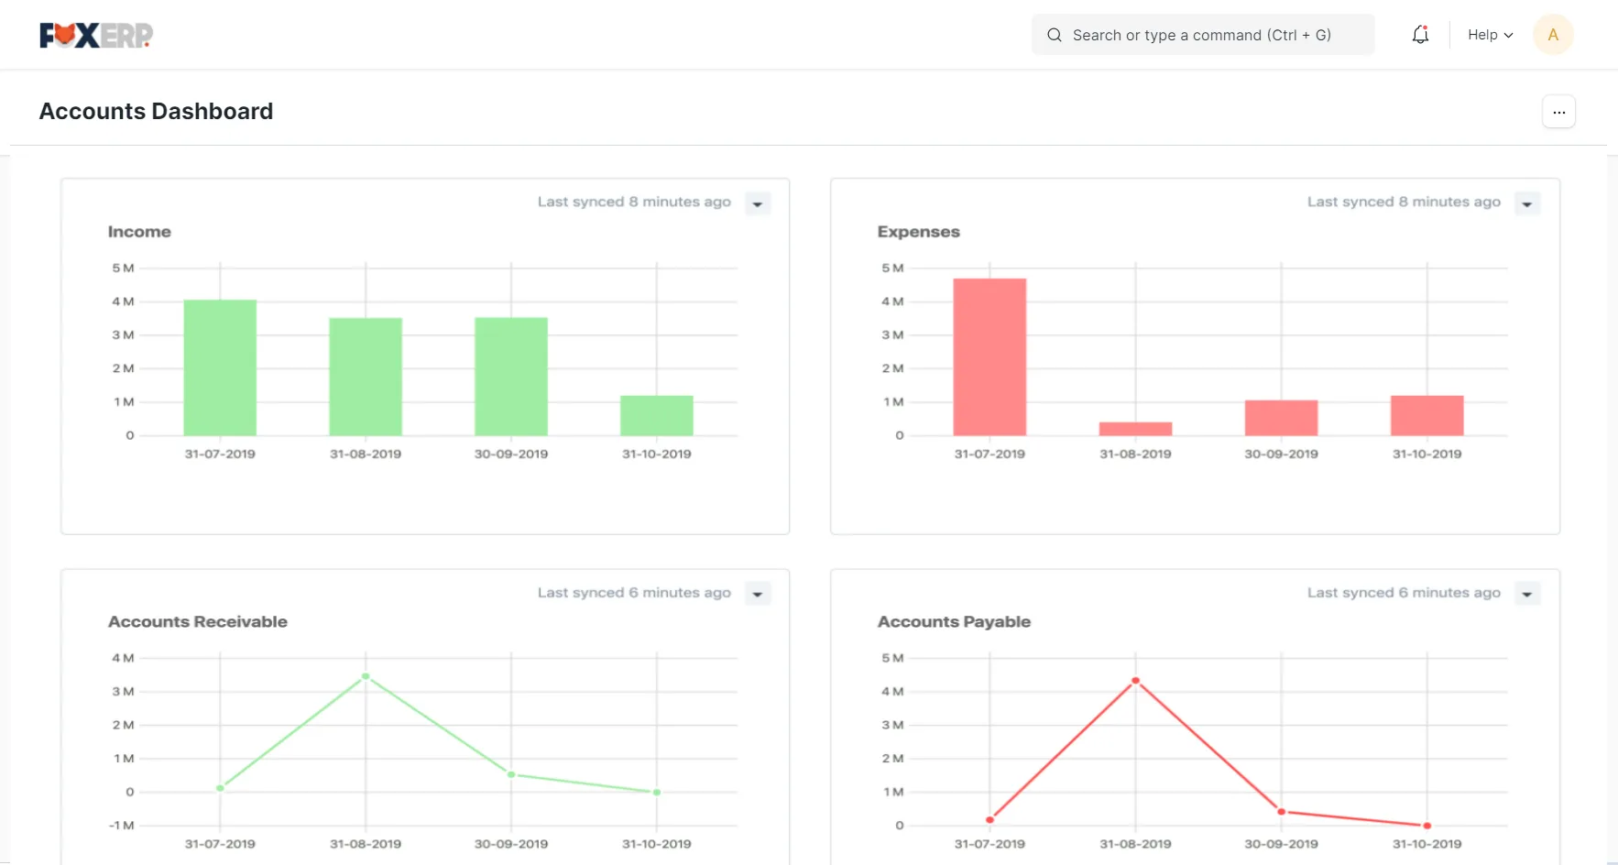This screenshot has height=865, width=1618.
Task: Click Income bar for 30-09-2019
Action: point(511,377)
